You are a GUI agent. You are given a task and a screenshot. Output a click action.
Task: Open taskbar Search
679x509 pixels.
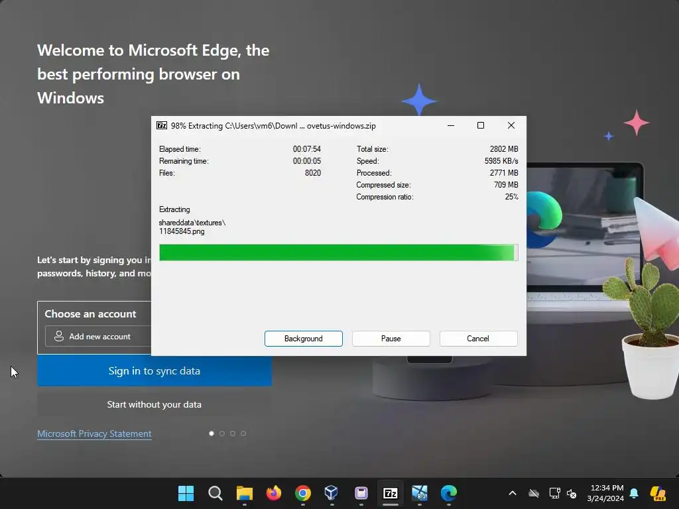coord(216,493)
